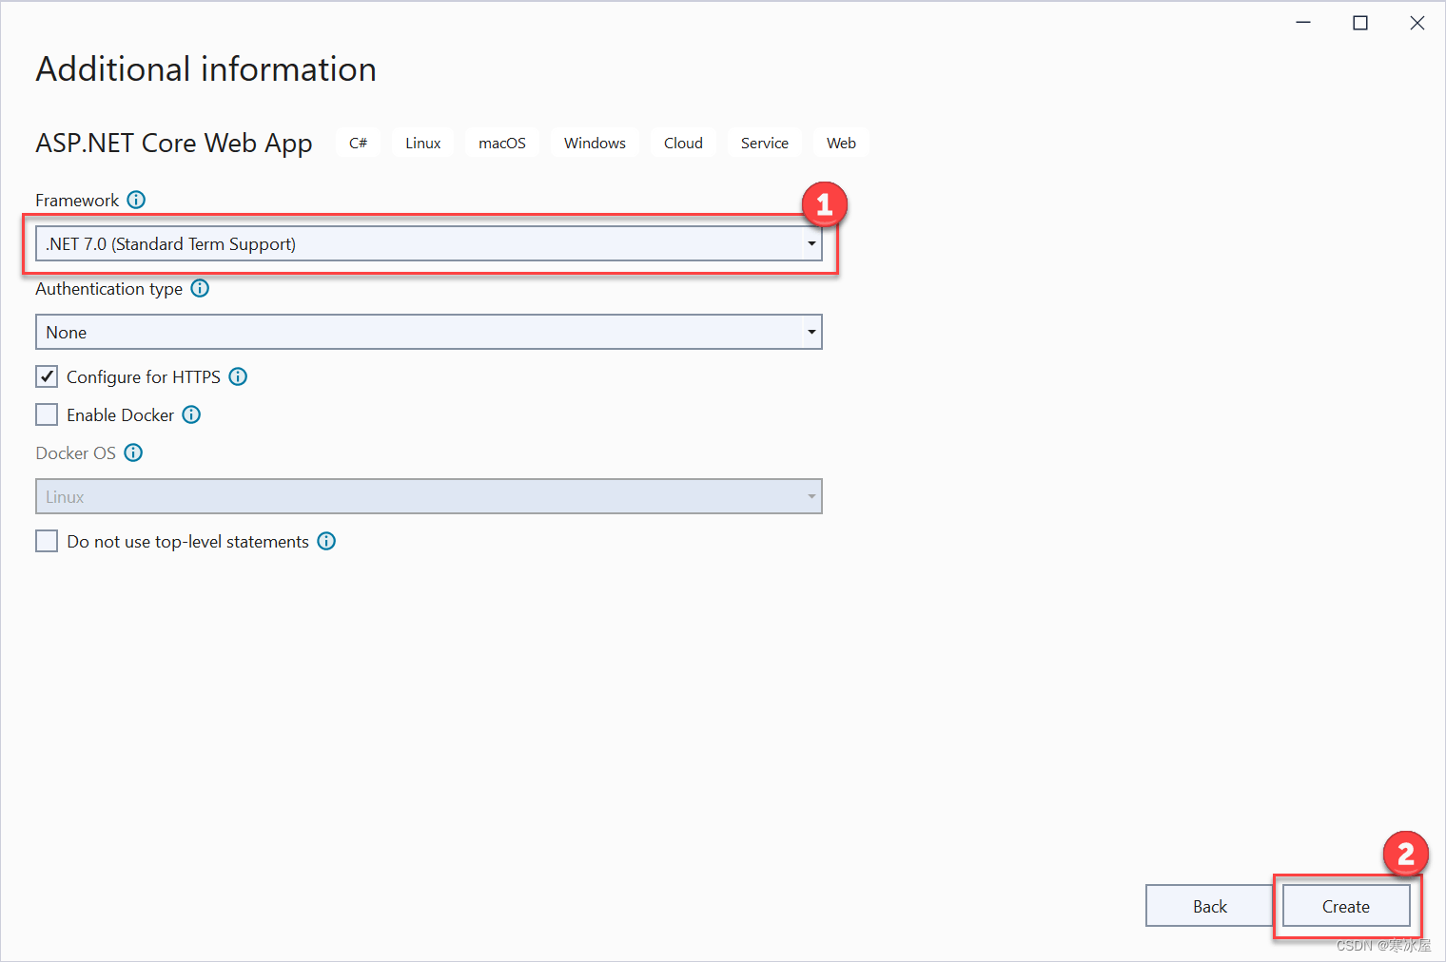Click the info icon beside Configure for HTTPS

(238, 376)
